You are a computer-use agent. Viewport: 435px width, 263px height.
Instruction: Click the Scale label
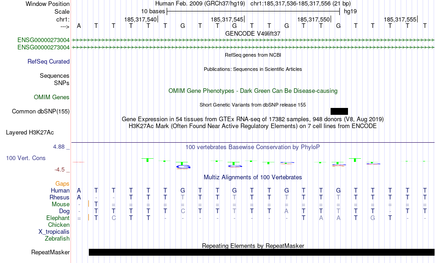coord(62,11)
